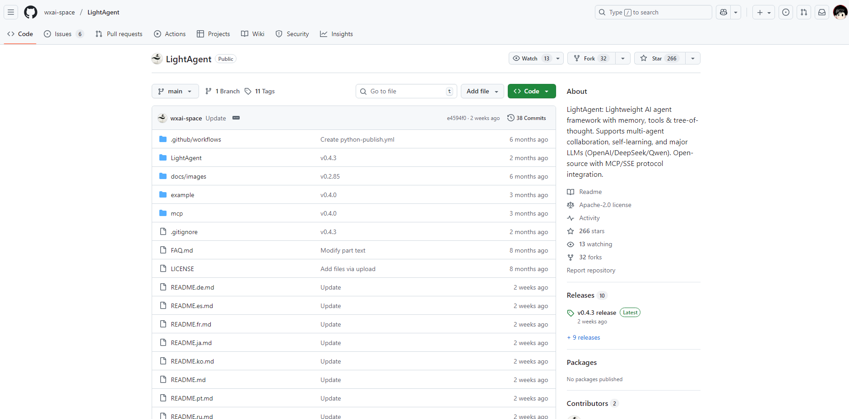The width and height of the screenshot is (849, 419).
Task: Open the LightAgent folder
Action: pos(186,158)
